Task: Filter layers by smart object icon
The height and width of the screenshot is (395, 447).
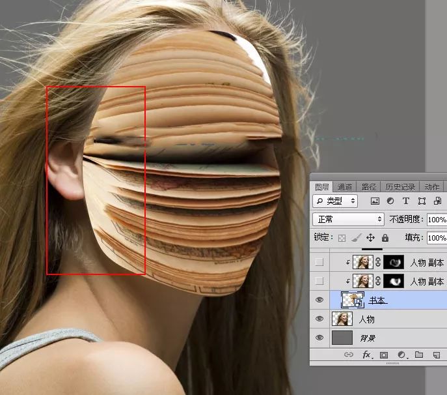Action: point(437,201)
